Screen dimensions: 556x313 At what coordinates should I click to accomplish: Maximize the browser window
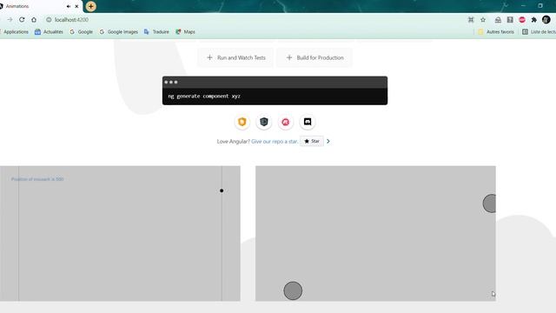click(540, 6)
